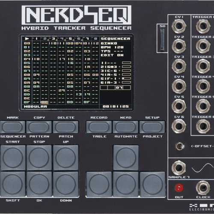Screen dimensions: 214x214
Task: Click the 4:A-5 track note entry
Action: coord(109,74)
